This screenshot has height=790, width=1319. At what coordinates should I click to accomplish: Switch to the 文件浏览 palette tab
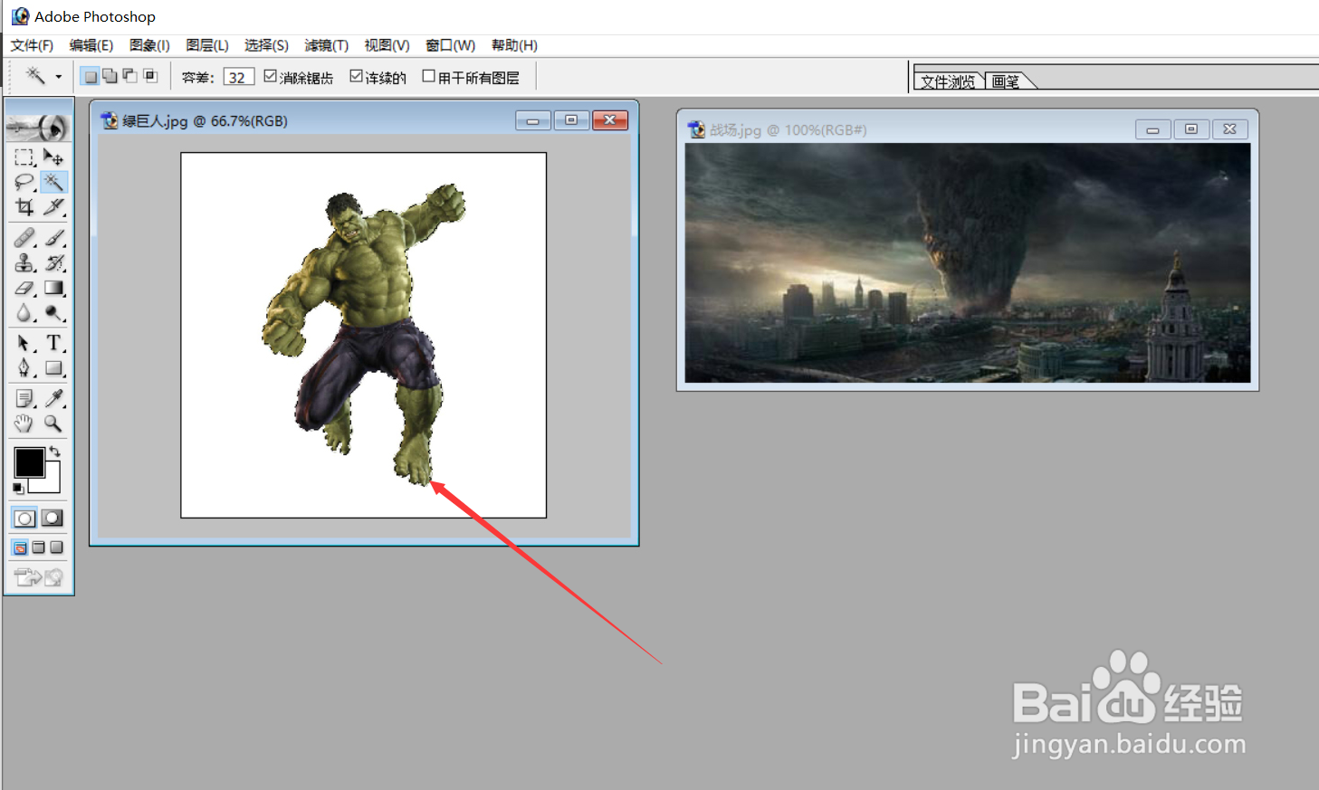[948, 81]
